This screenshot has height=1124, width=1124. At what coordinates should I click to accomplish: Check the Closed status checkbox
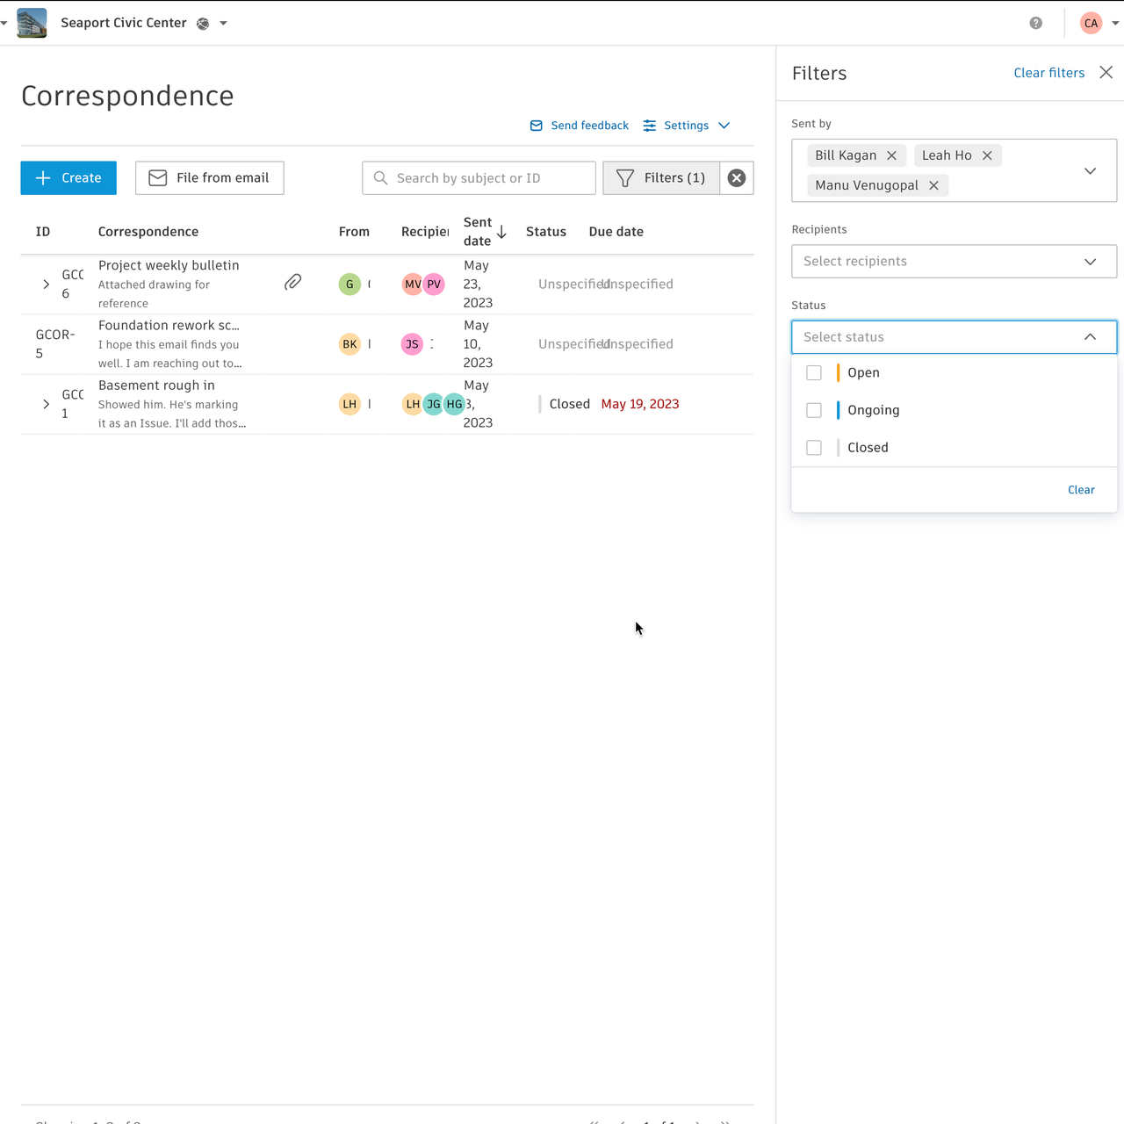(x=814, y=448)
